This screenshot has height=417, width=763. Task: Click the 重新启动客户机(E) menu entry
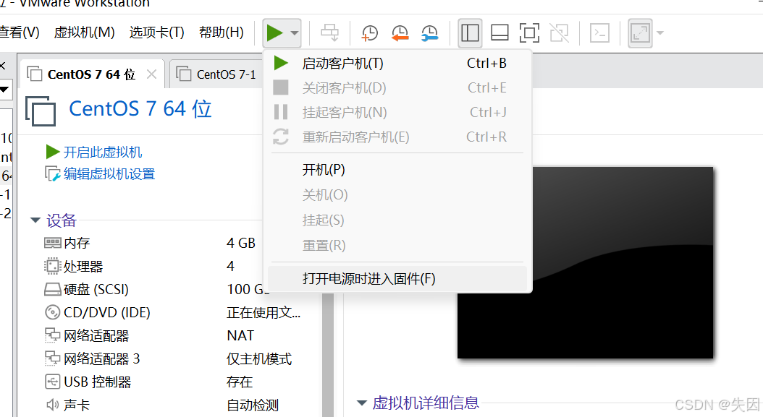pyautogui.click(x=397, y=137)
